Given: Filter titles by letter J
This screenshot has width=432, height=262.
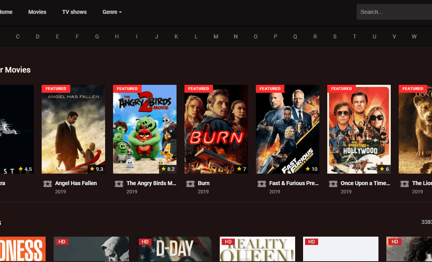Looking at the screenshot, I should (x=156, y=36).
